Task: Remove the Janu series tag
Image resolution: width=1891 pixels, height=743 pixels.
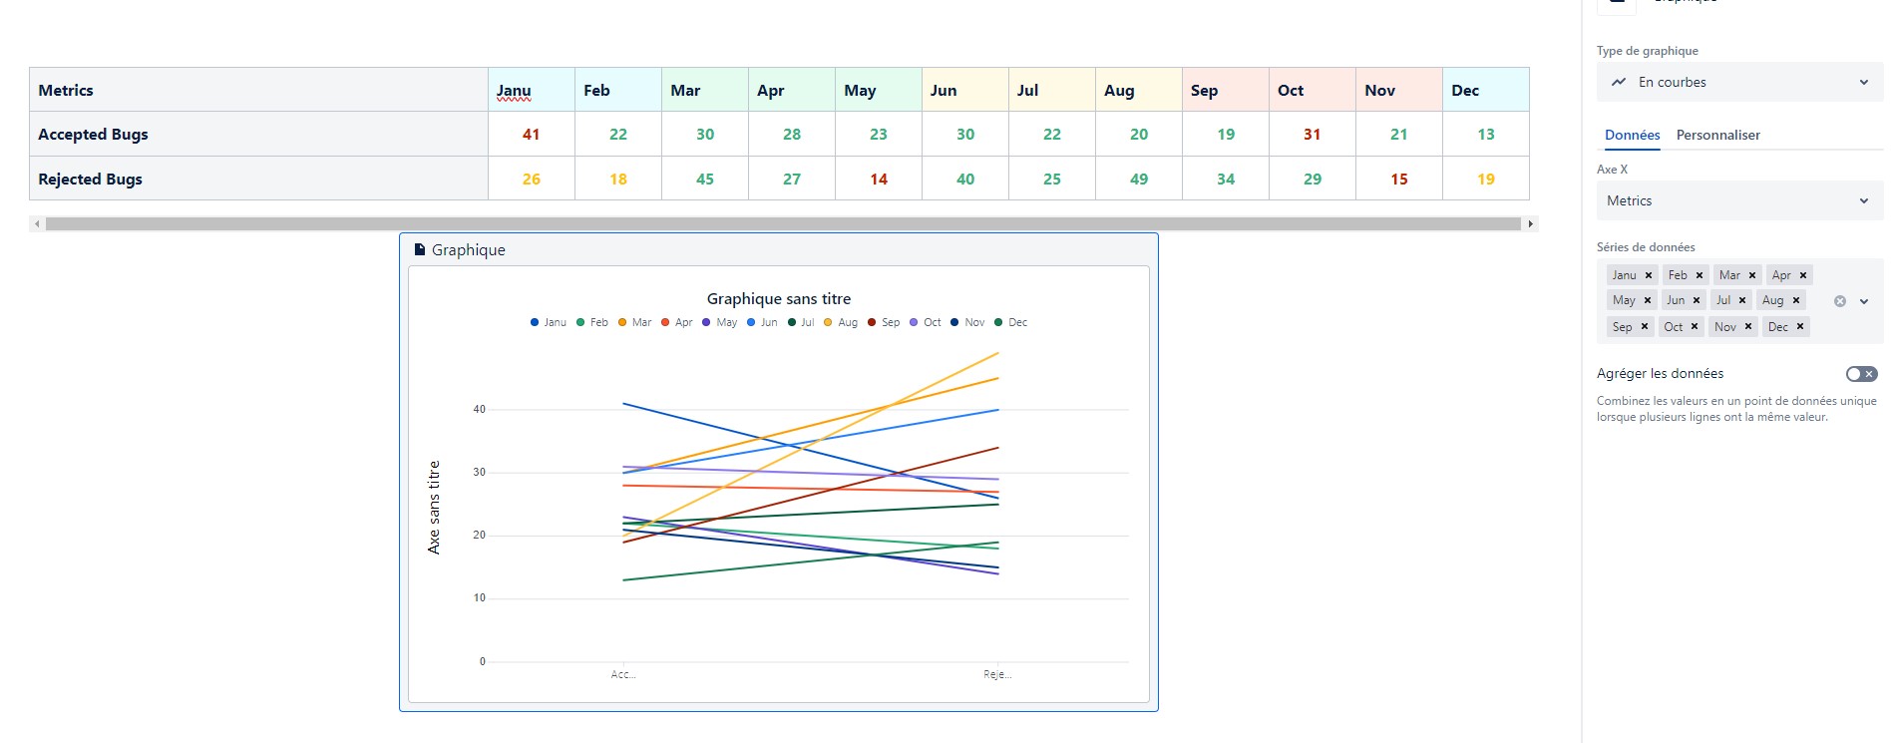Action: 1649,275
